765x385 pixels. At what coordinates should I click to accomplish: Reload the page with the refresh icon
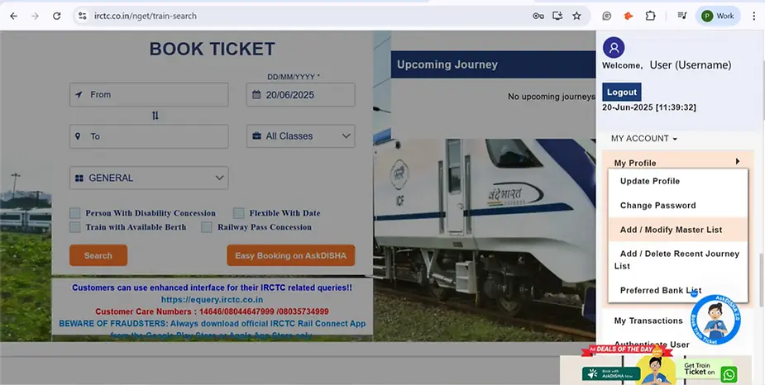[56, 16]
